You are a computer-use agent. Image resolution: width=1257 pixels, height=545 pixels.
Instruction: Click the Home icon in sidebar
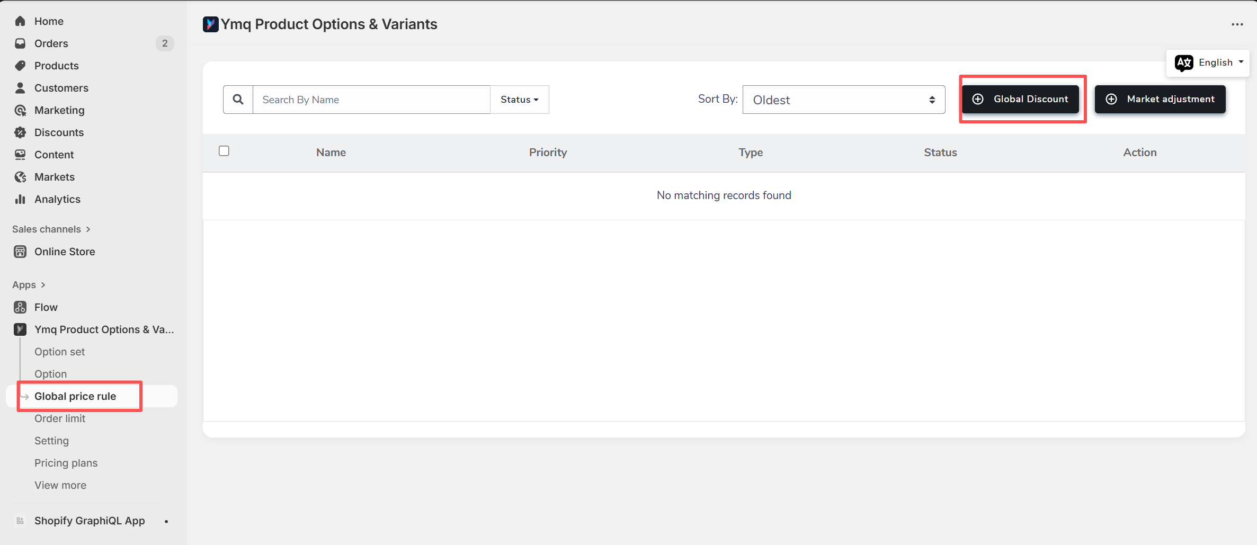[20, 21]
